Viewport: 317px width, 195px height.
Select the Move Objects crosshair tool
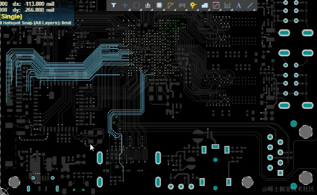(x=125, y=5)
